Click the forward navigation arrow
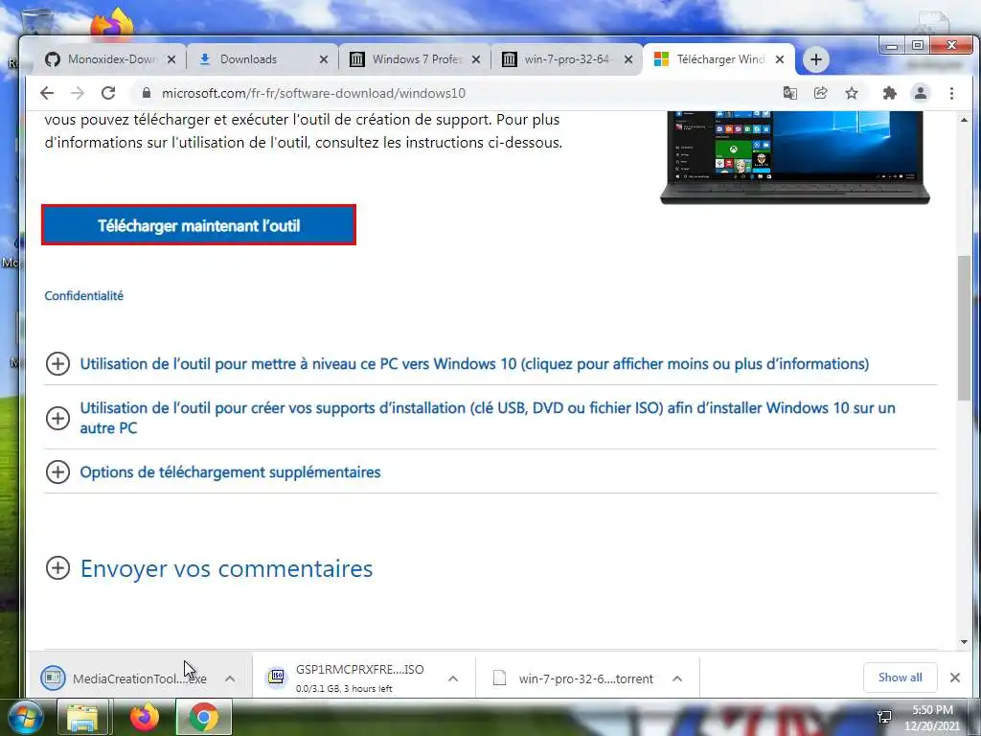 [77, 93]
